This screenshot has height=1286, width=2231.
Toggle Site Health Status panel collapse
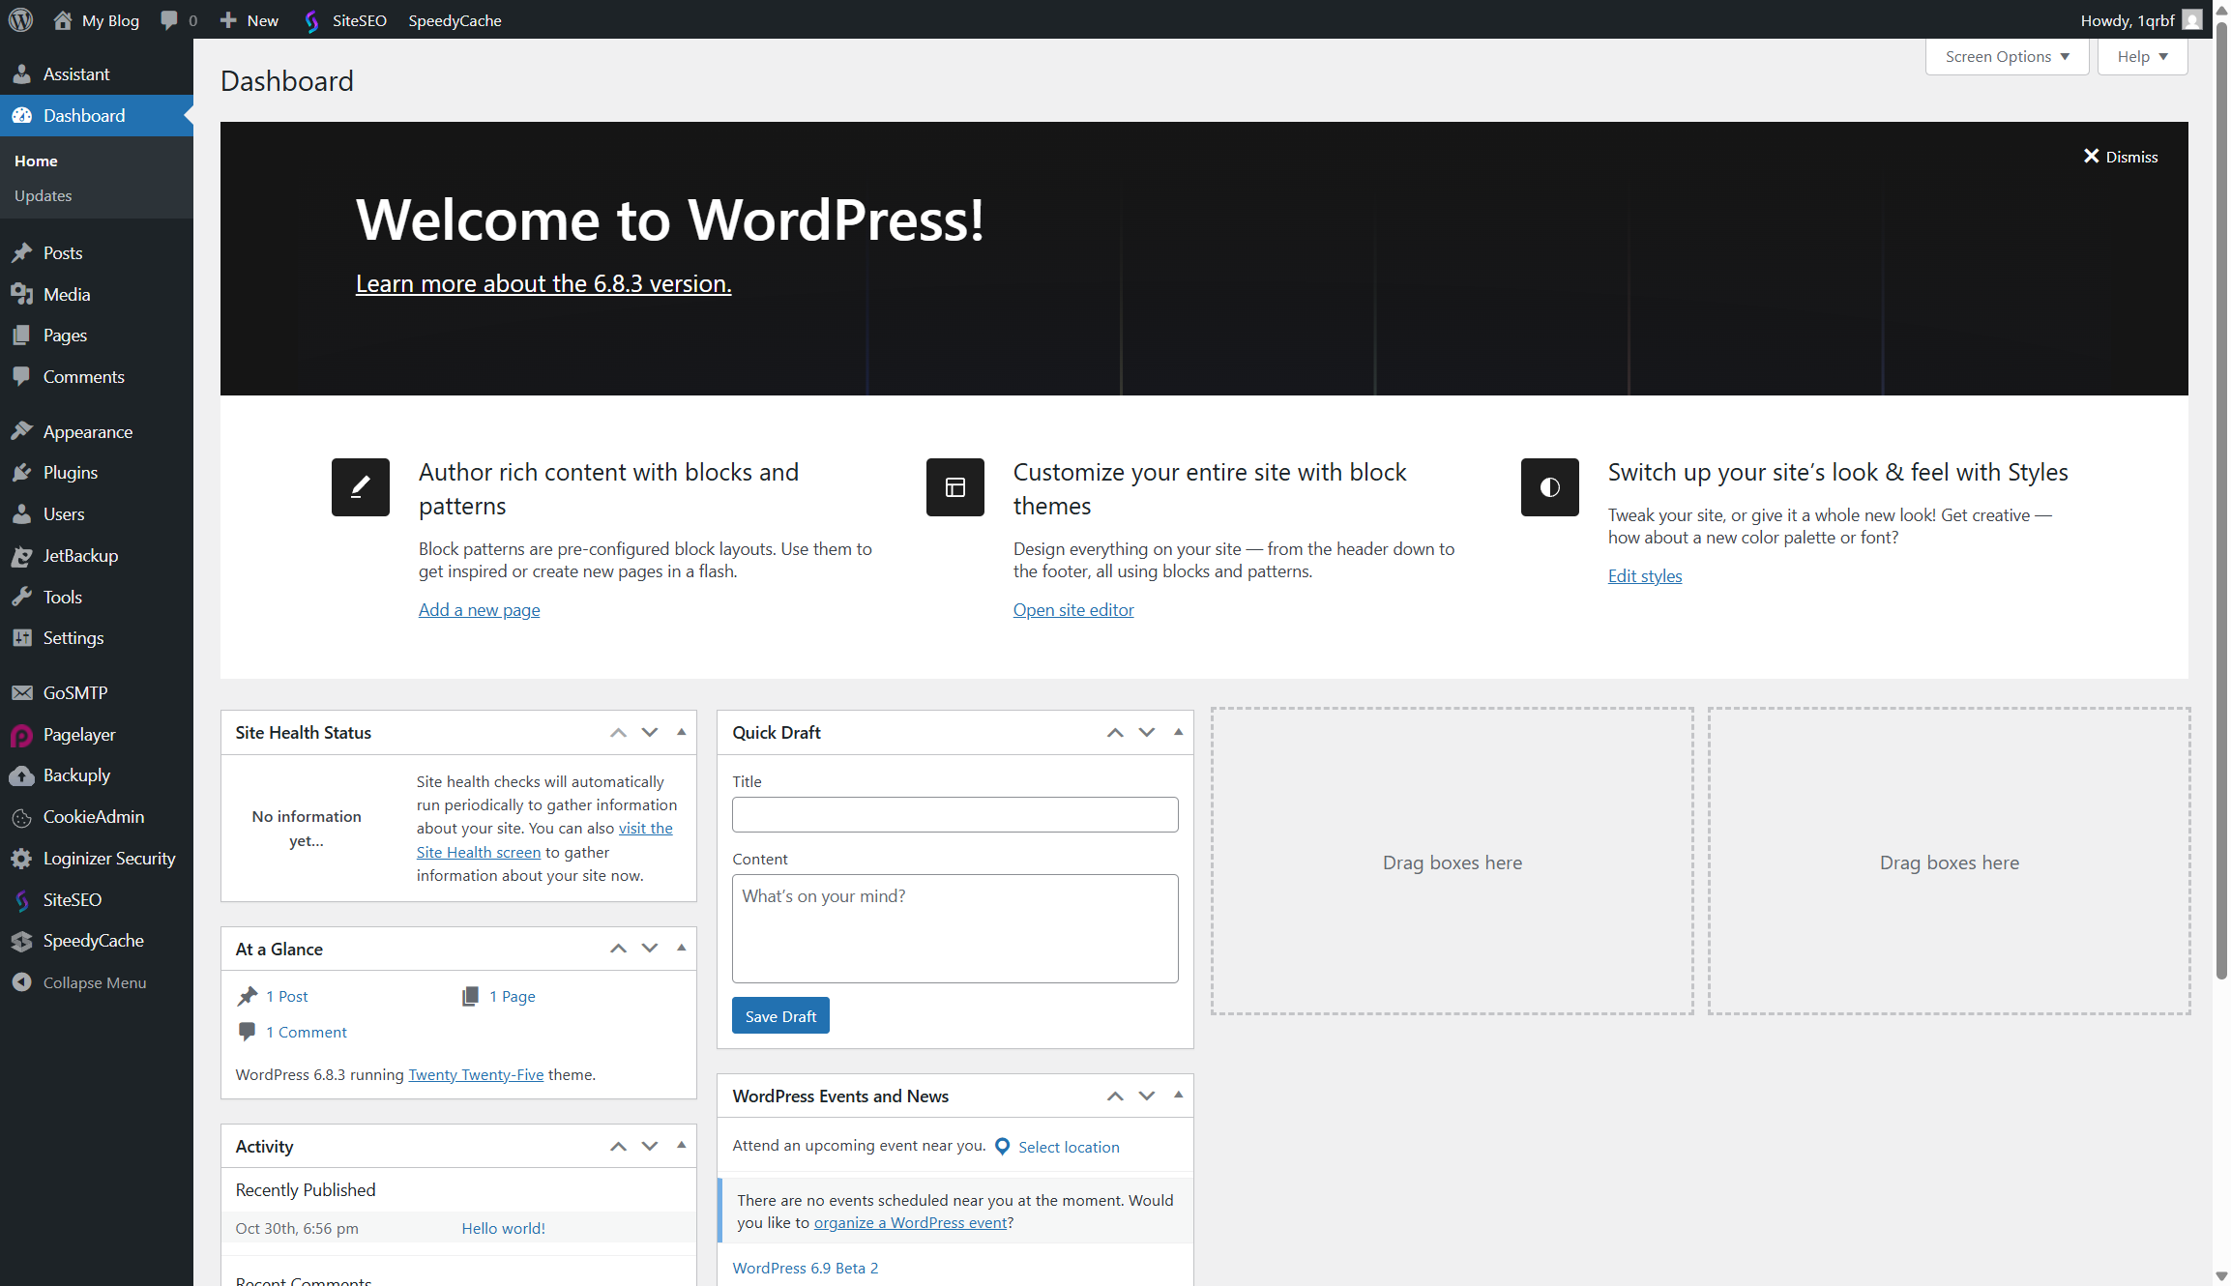coord(682,732)
